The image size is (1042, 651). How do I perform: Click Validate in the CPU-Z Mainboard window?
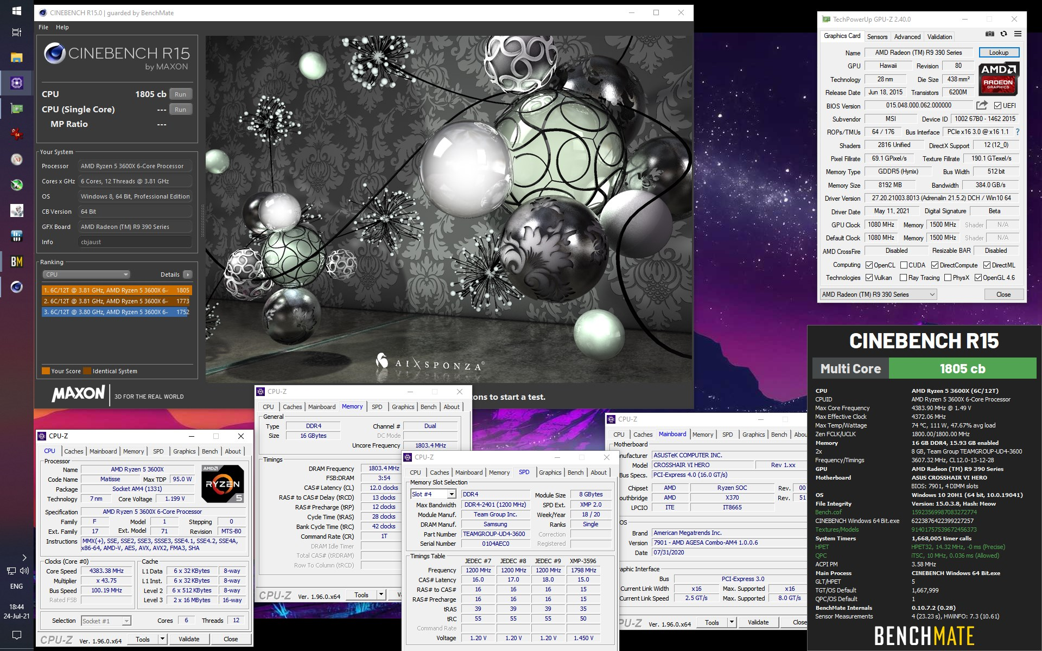758,622
